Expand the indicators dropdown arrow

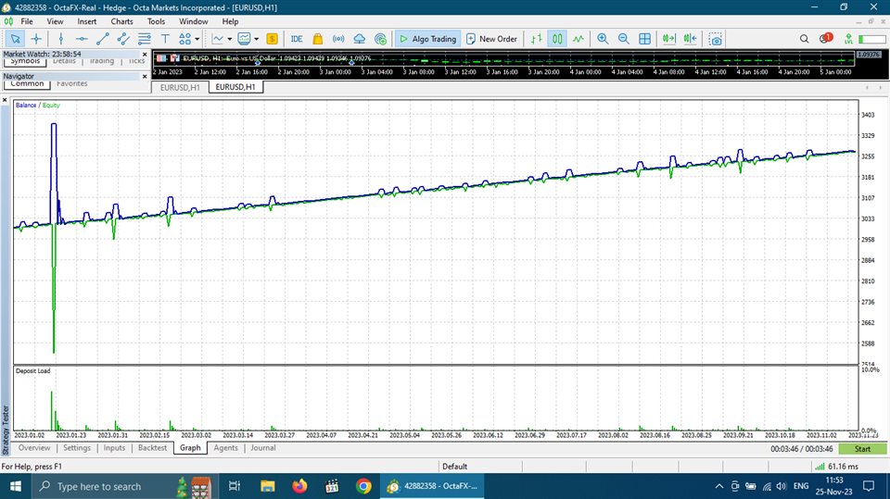(229, 39)
